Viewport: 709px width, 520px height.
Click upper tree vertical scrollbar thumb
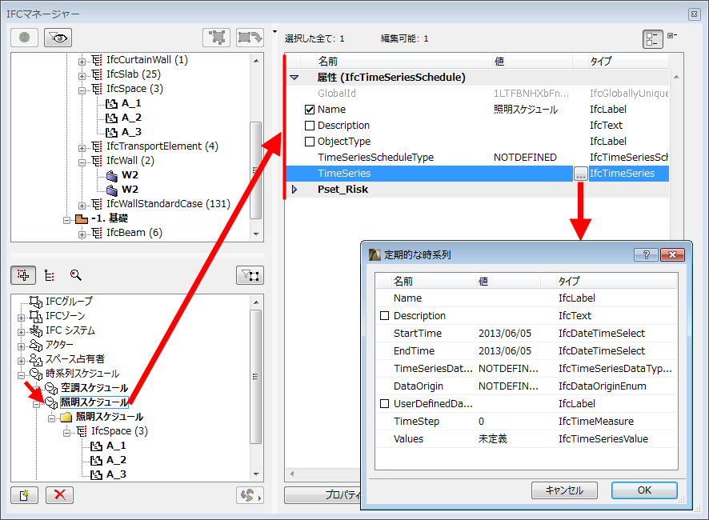click(256, 170)
